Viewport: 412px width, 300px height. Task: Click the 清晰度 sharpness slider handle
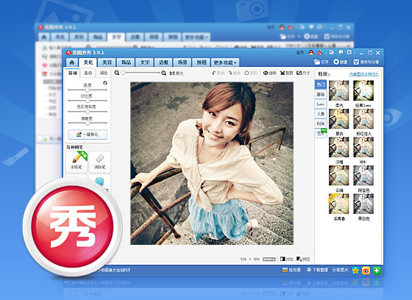88,123
